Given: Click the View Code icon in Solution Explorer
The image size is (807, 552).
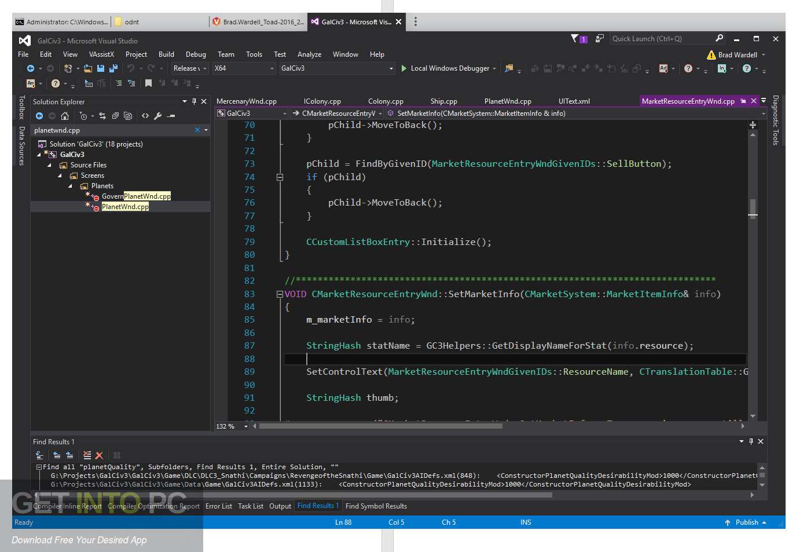Looking at the screenshot, I should (145, 116).
